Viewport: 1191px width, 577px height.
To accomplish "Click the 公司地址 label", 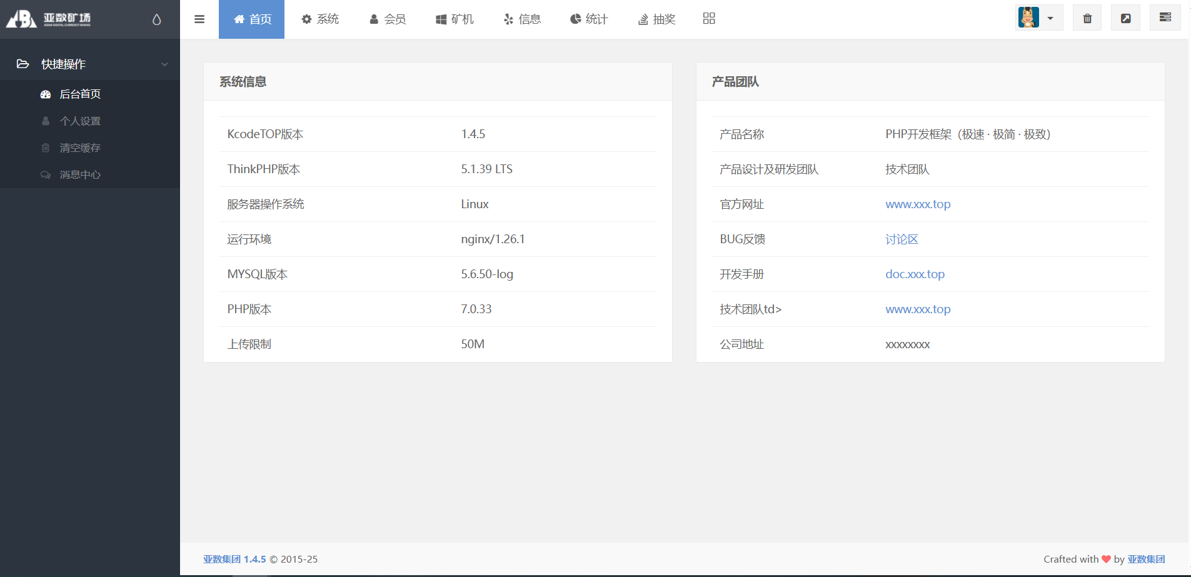I will pos(741,344).
